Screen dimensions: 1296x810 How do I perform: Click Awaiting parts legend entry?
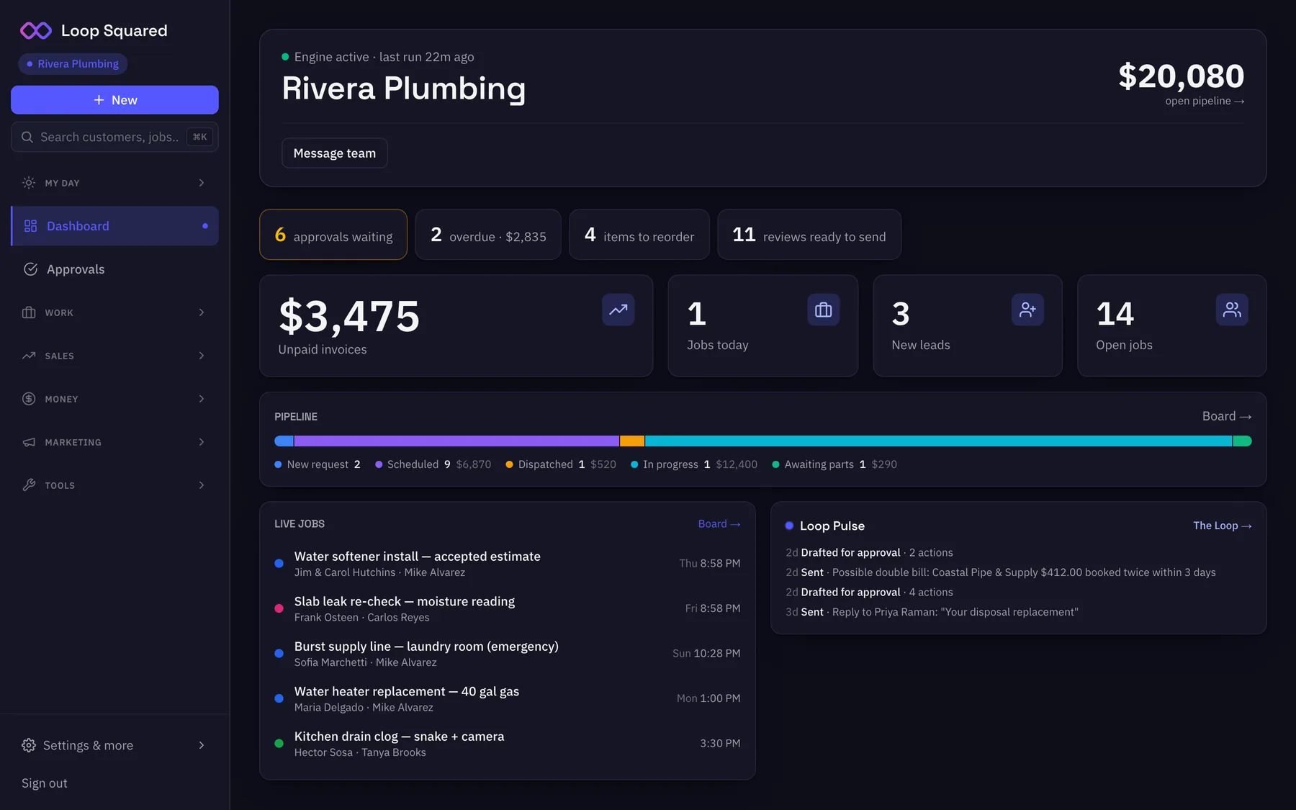834,464
